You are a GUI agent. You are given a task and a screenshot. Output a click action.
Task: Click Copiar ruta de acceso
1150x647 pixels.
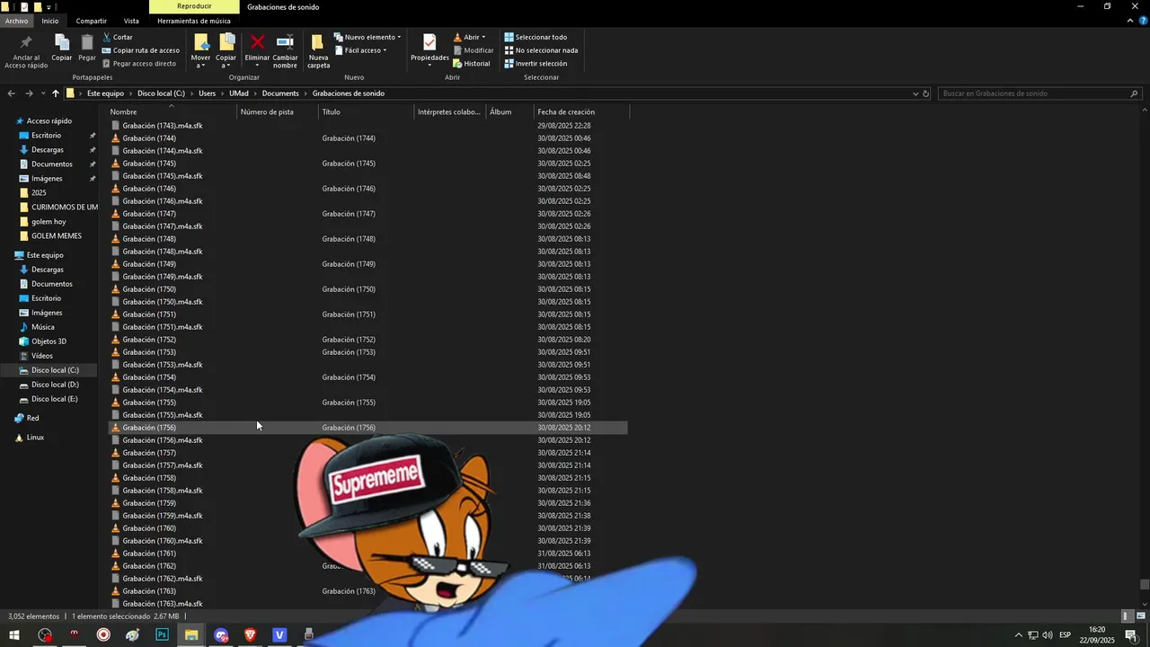pos(141,50)
